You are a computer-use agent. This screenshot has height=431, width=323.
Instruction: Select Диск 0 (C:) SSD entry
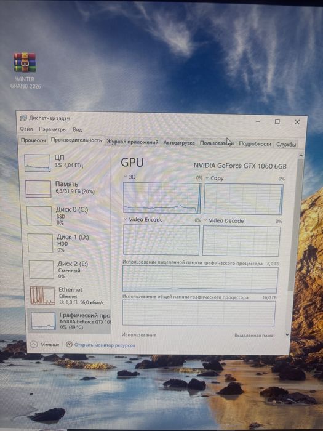coord(67,216)
